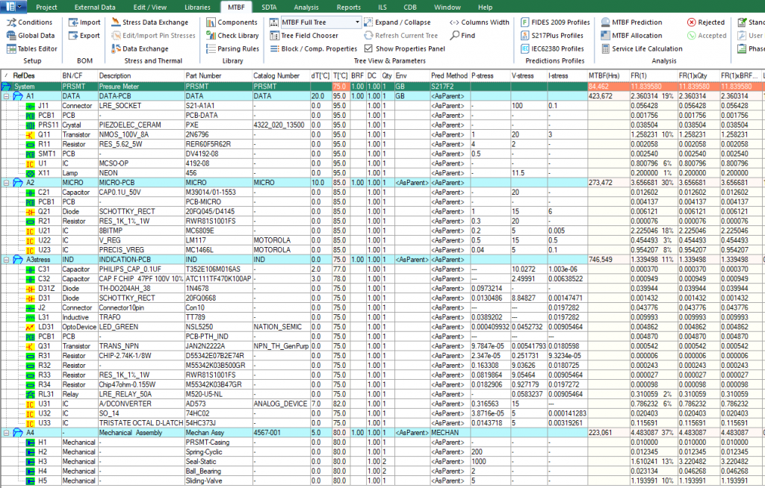This screenshot has width=765, height=488.
Task: Click the Part Number column header
Action: tap(218, 76)
